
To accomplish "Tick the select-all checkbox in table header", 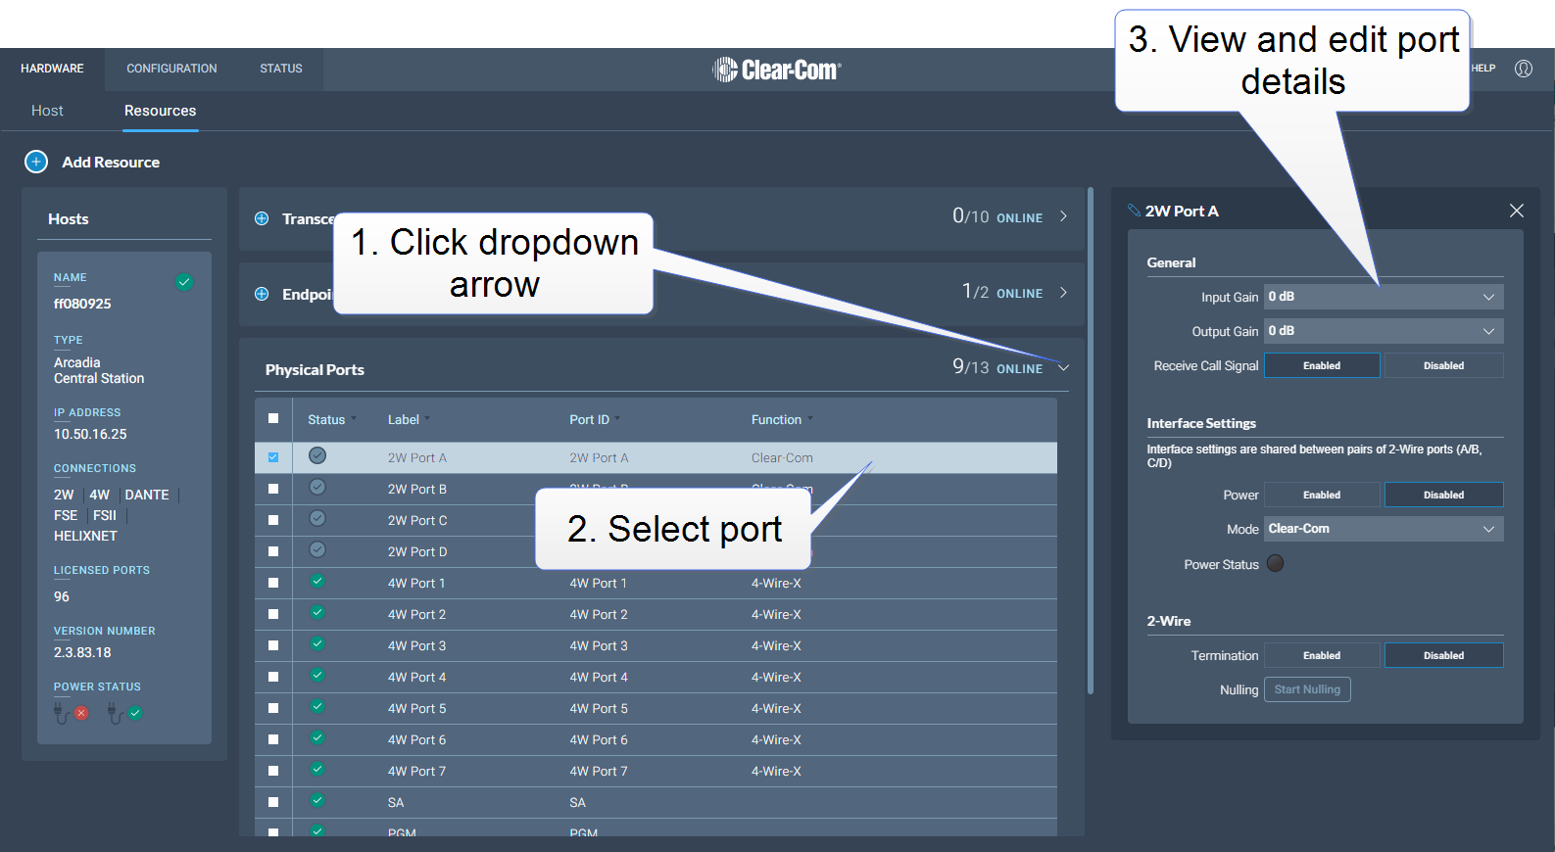I will tap(273, 418).
